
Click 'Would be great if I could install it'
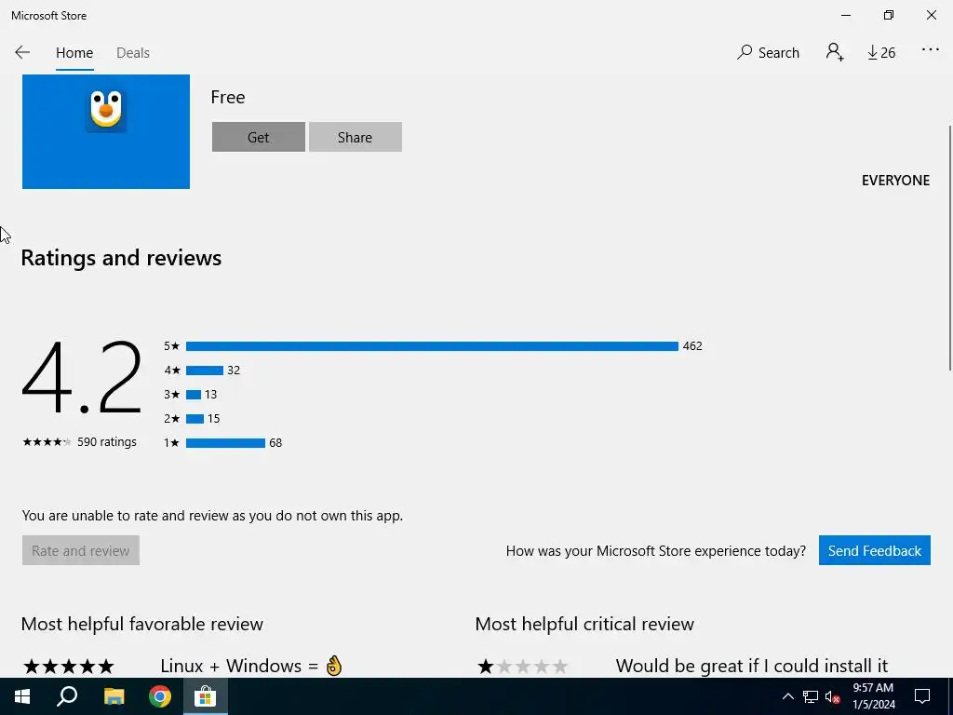752,666
